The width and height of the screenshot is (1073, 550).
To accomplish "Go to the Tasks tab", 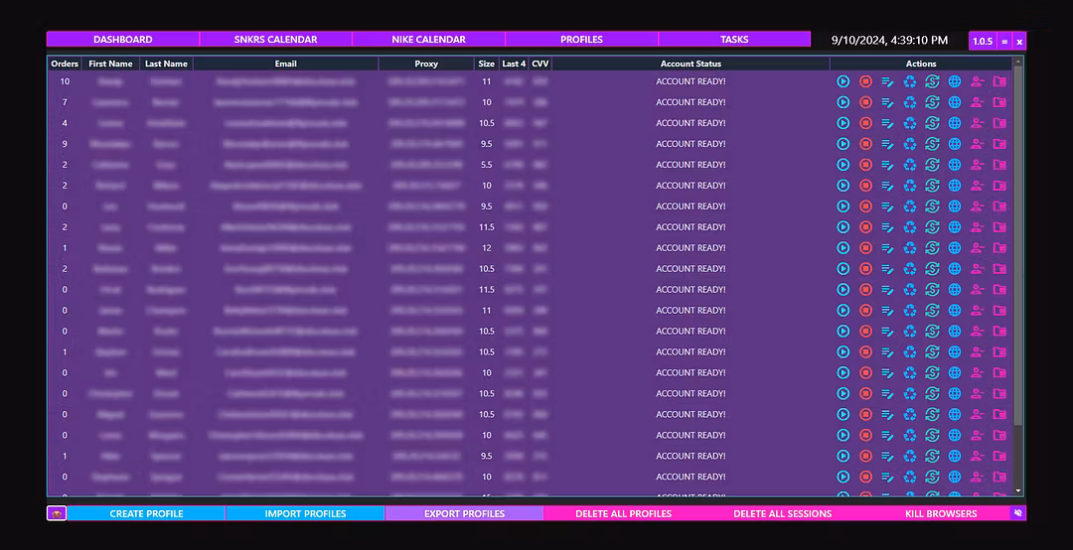I will (734, 39).
